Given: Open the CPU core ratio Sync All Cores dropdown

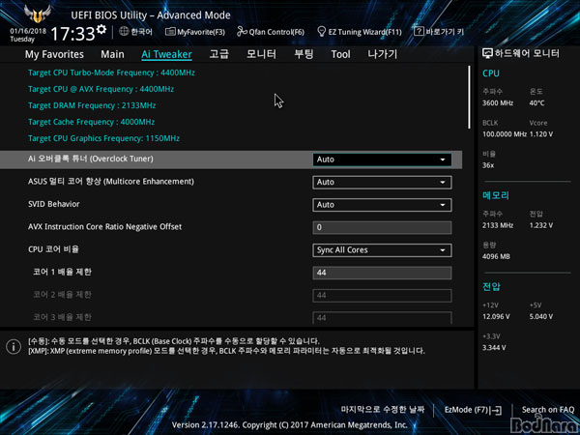Looking at the screenshot, I should click(x=382, y=250).
